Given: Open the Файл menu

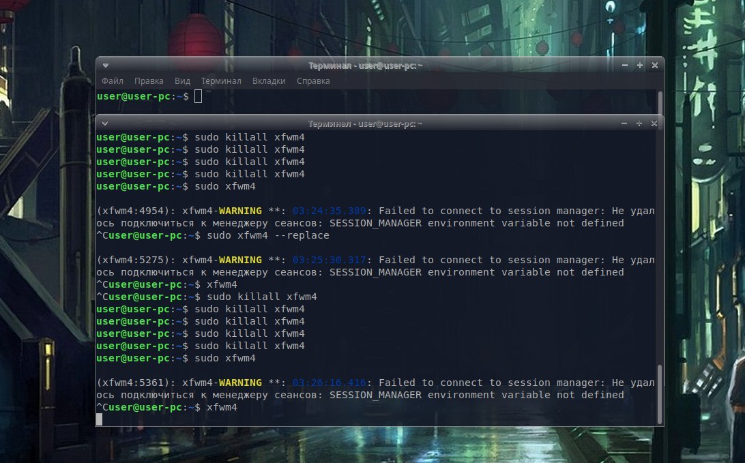Looking at the screenshot, I should pyautogui.click(x=112, y=80).
